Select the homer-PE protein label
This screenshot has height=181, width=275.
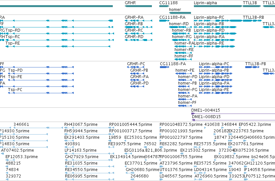[x=185, y=70]
